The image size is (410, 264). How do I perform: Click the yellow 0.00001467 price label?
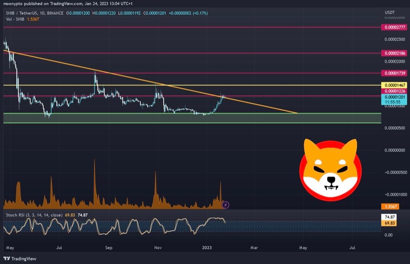click(394, 85)
